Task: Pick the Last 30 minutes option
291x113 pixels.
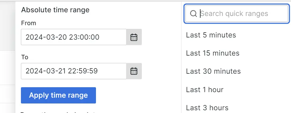Action: (x=213, y=71)
